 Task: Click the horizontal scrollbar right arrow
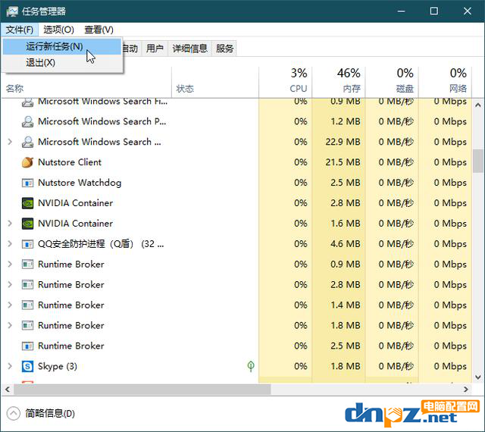click(466, 390)
